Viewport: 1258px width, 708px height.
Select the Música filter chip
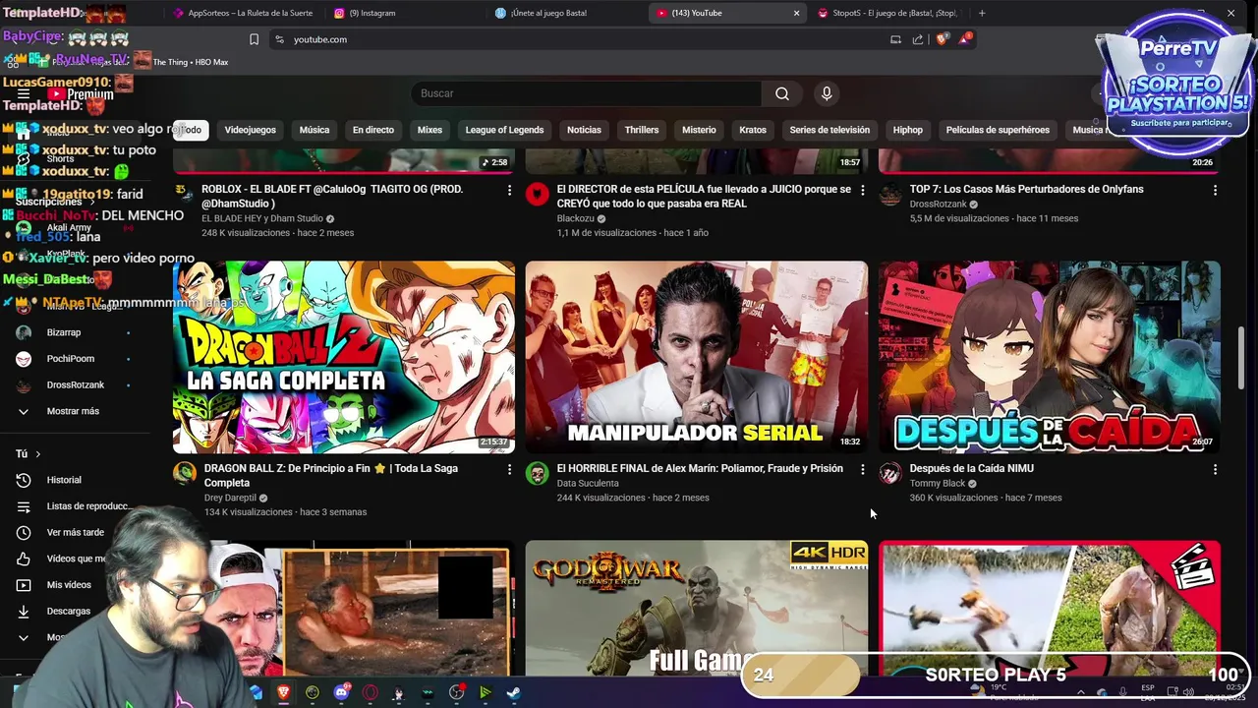[314, 130]
